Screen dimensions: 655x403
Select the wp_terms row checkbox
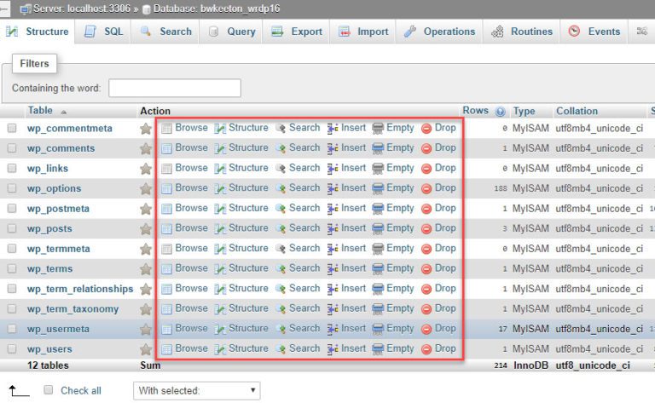coord(12,269)
